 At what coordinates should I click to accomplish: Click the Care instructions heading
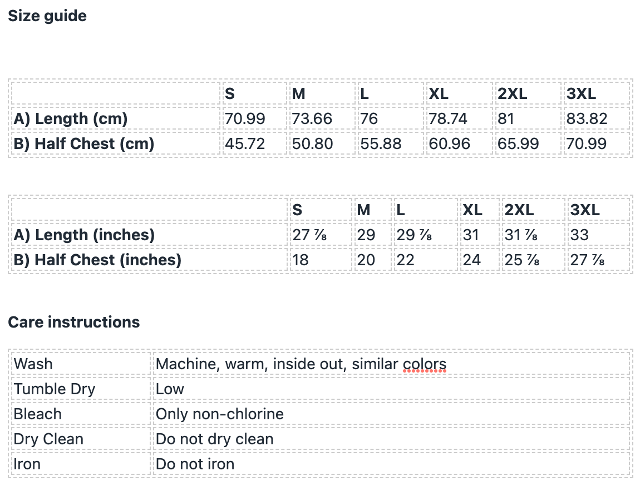74,322
